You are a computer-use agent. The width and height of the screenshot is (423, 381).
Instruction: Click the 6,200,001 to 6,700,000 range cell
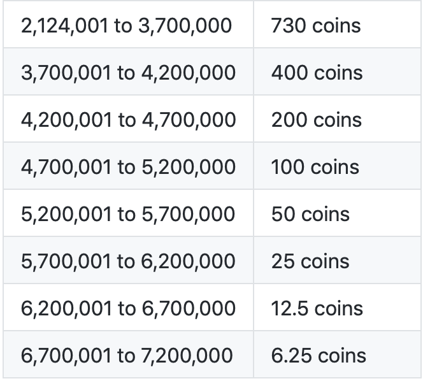point(128,308)
